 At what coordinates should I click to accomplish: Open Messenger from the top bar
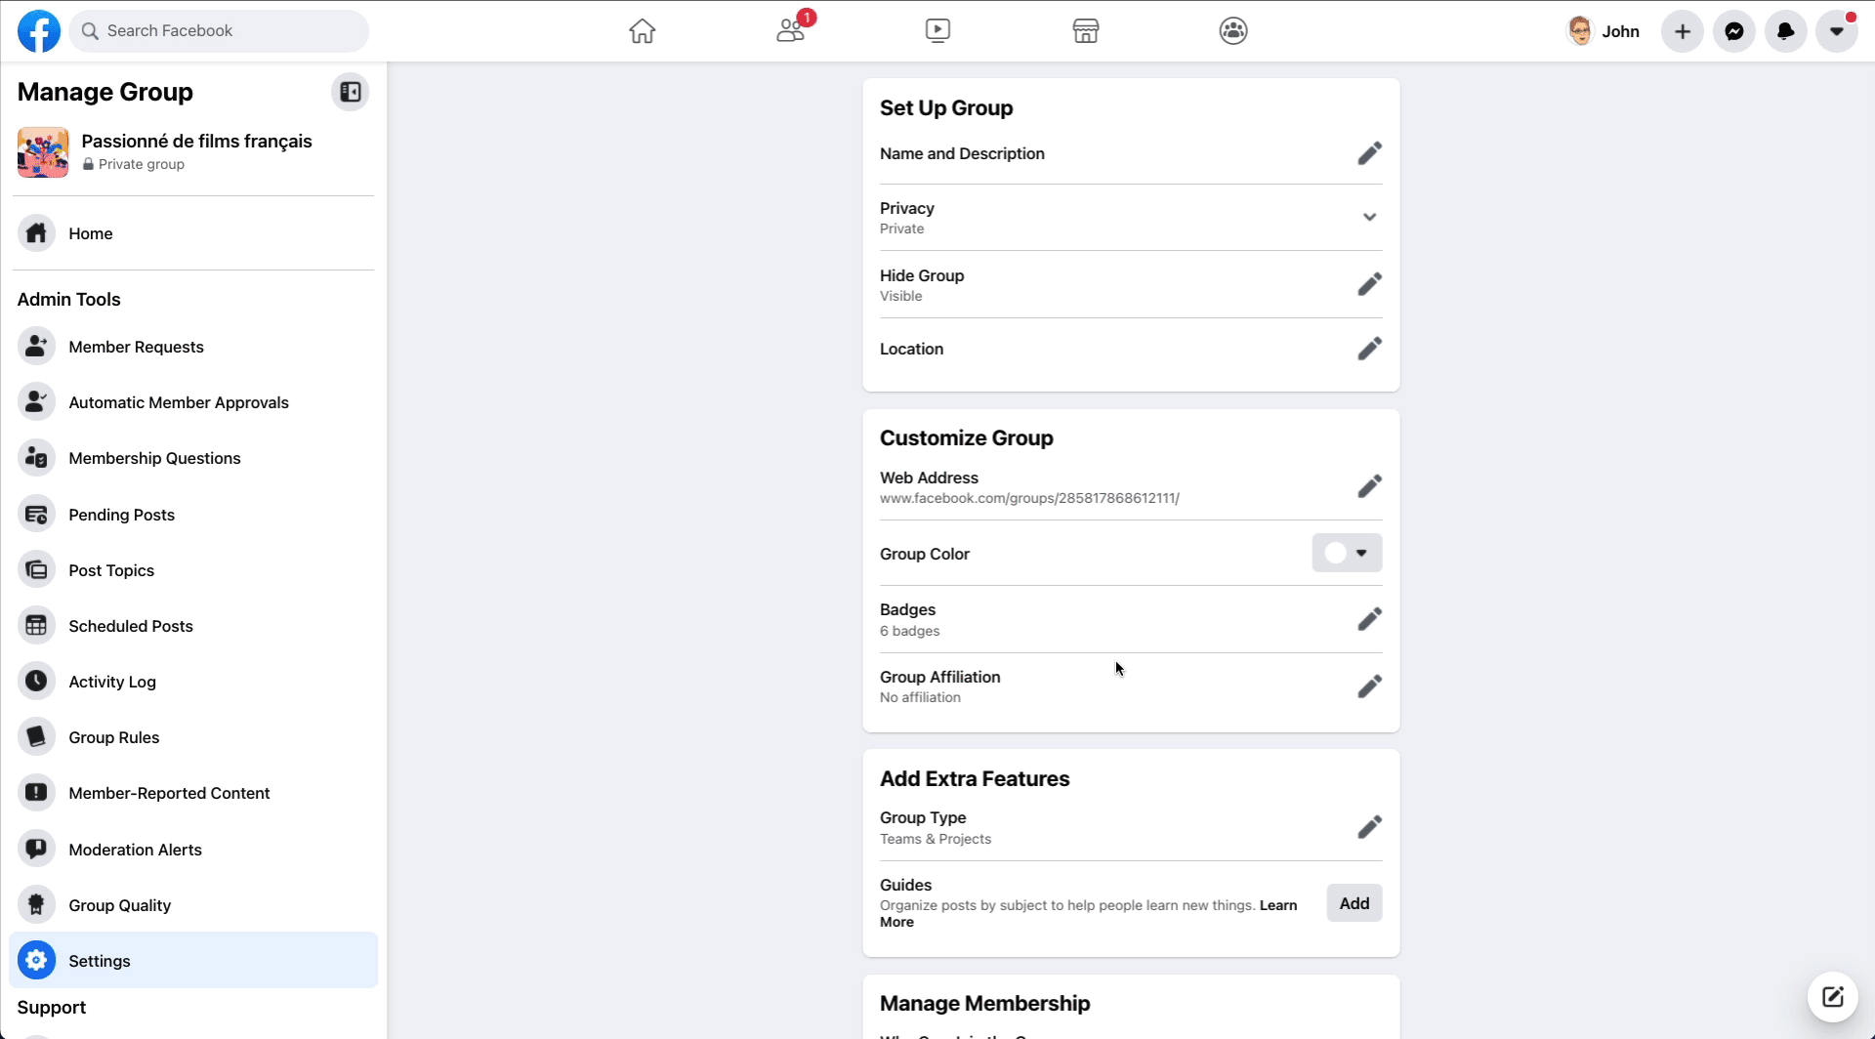(1734, 31)
